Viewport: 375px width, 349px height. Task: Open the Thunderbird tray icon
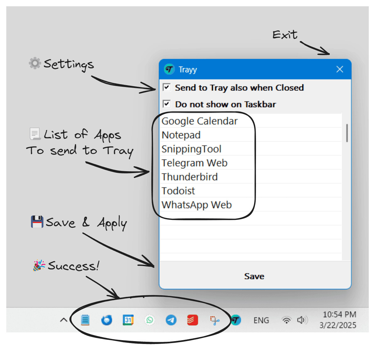click(107, 320)
